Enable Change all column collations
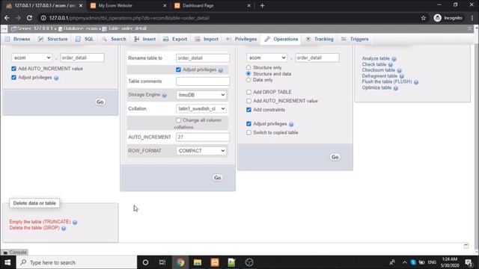The width and height of the screenshot is (479, 269). coord(178,120)
